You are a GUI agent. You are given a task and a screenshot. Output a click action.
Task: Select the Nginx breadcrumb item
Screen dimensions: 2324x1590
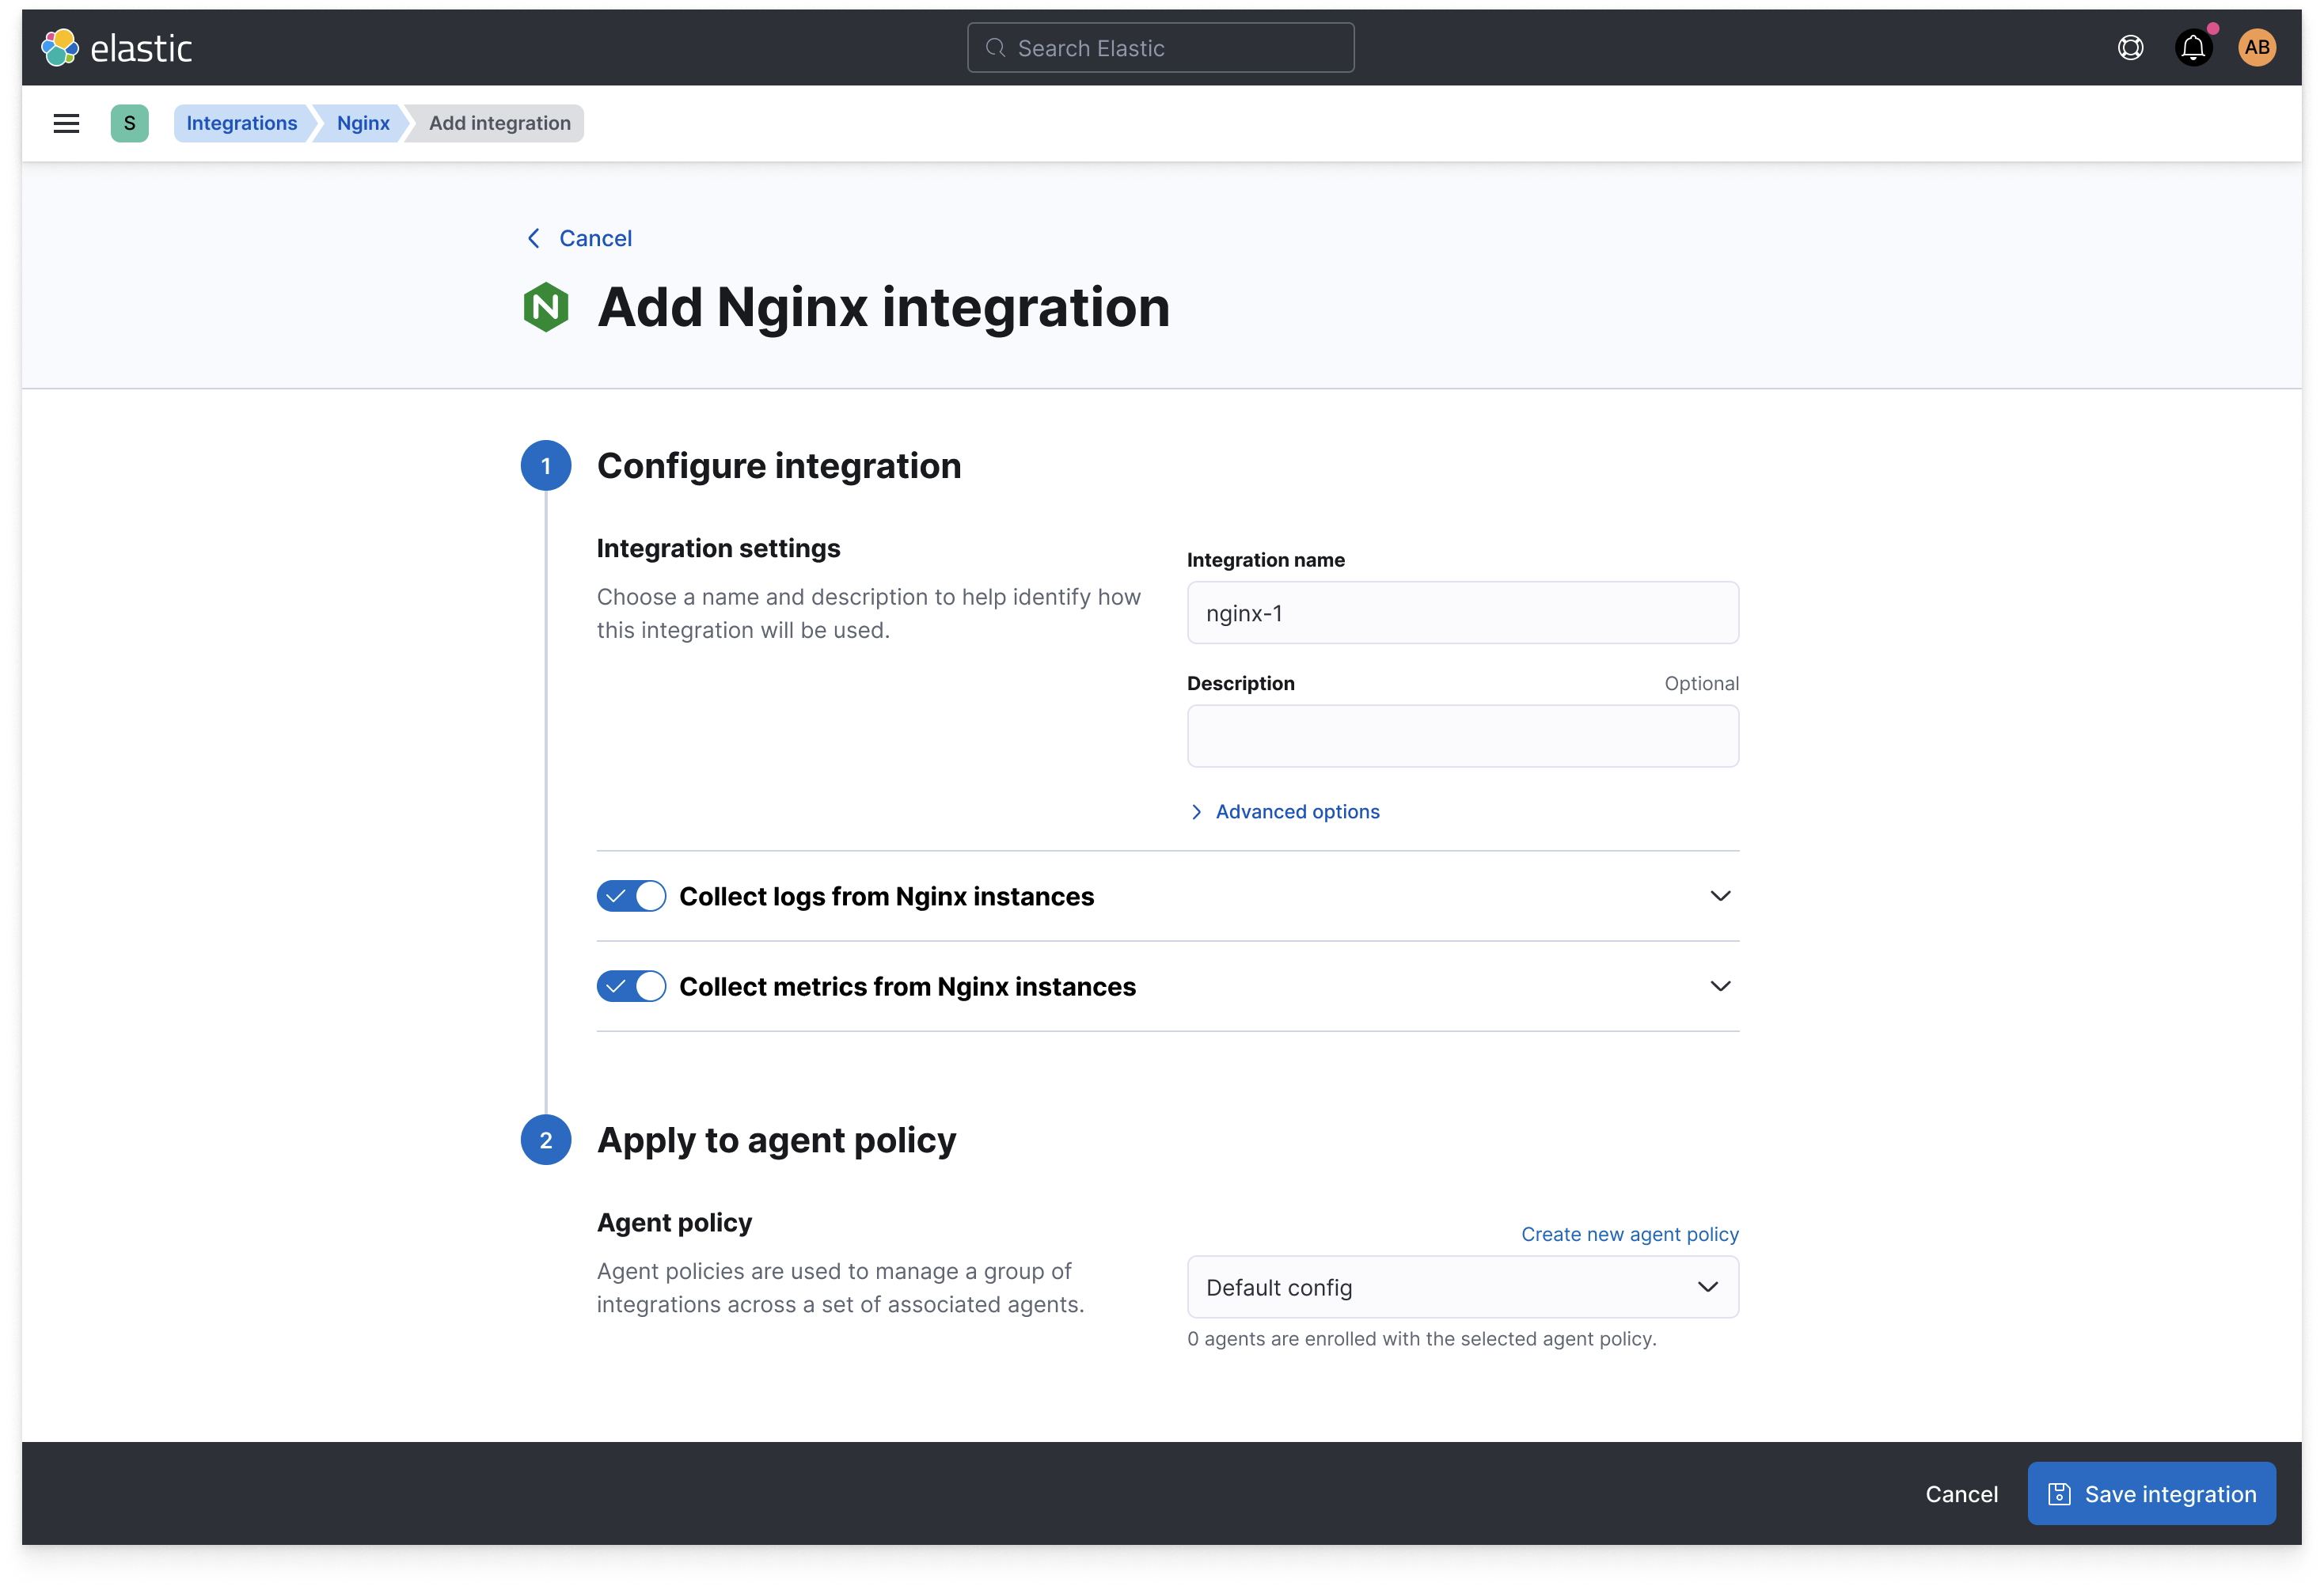pyautogui.click(x=362, y=122)
